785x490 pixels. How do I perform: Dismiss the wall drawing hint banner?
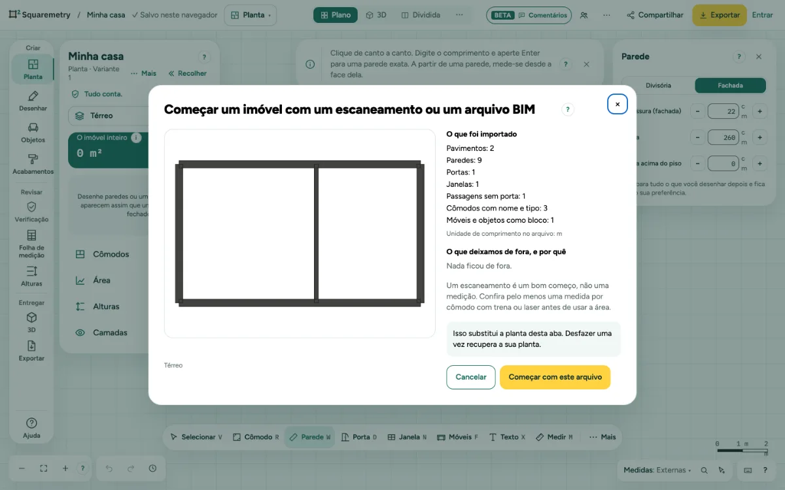[586, 64]
